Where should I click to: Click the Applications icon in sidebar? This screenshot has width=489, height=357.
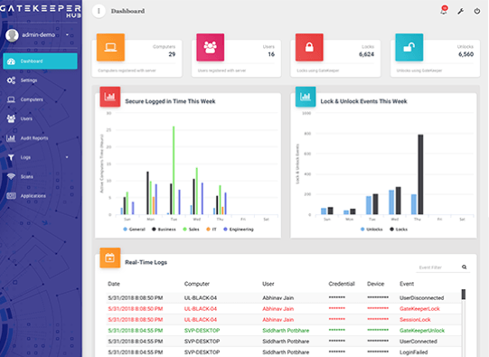11,196
